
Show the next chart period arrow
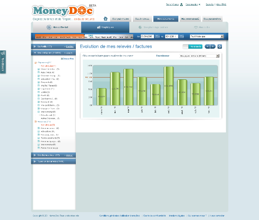point(213,46)
